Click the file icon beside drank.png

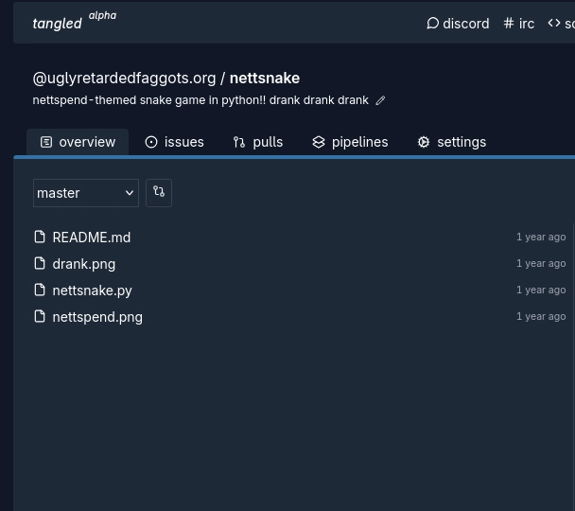click(x=40, y=263)
